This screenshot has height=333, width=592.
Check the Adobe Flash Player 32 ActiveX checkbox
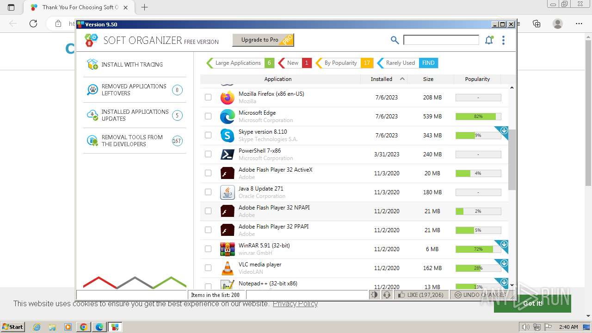coord(208,173)
